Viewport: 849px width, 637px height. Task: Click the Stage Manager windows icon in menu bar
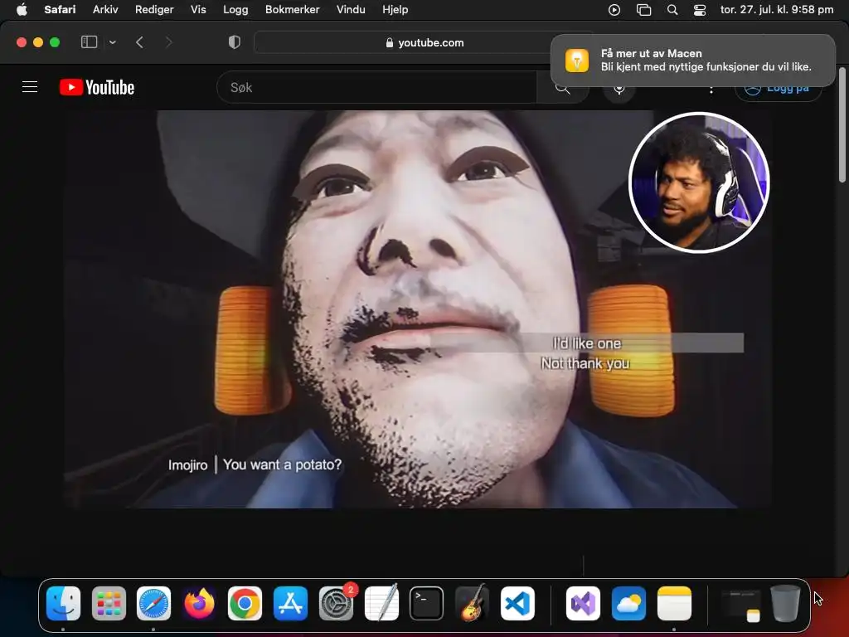643,10
